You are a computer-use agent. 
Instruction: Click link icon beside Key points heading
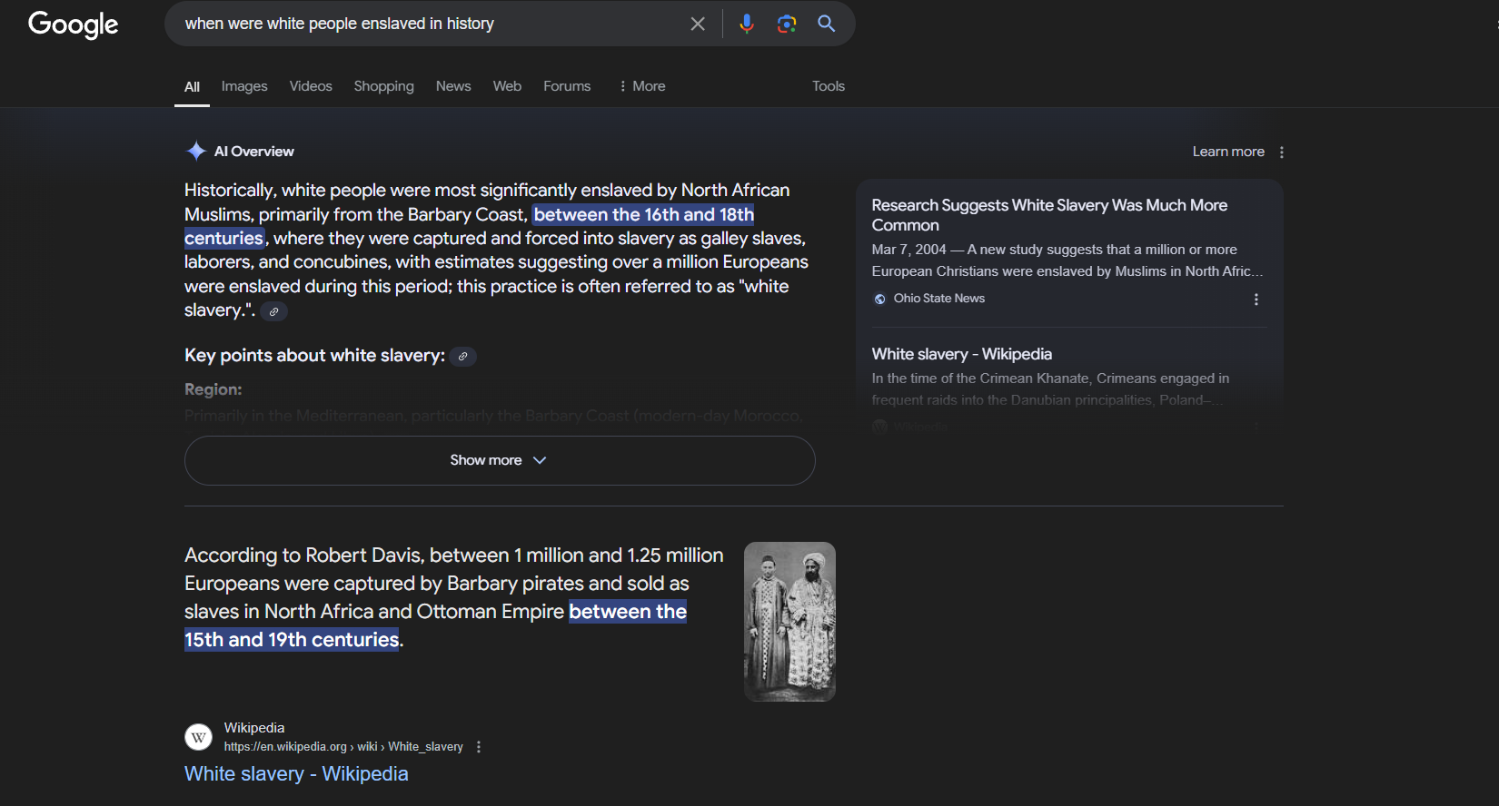[462, 357]
